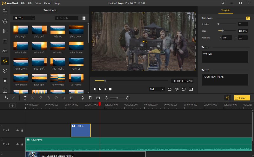Select the Slide Right transition thumbnail
This screenshot has width=254, height=157.
coord(21,30)
